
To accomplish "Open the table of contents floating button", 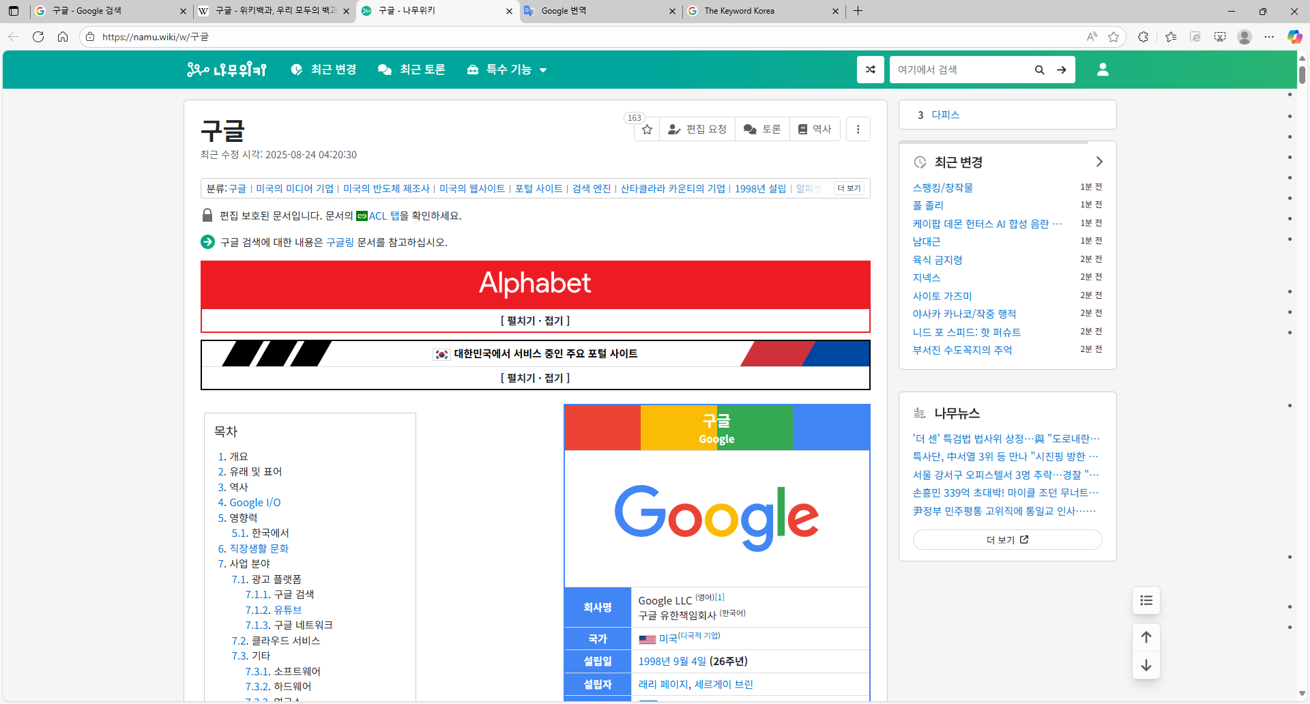I will [1146, 600].
